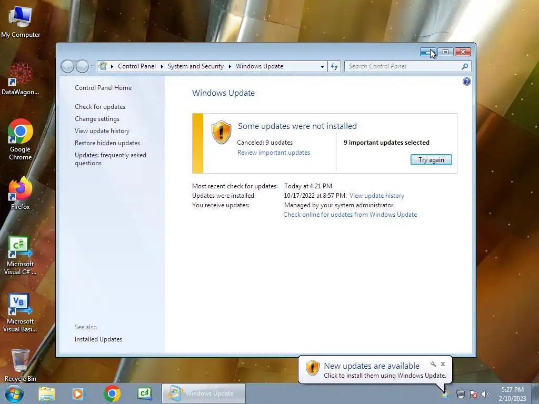The width and height of the screenshot is (539, 404).
Task: Click the search magnifier icon
Action: 465,66
